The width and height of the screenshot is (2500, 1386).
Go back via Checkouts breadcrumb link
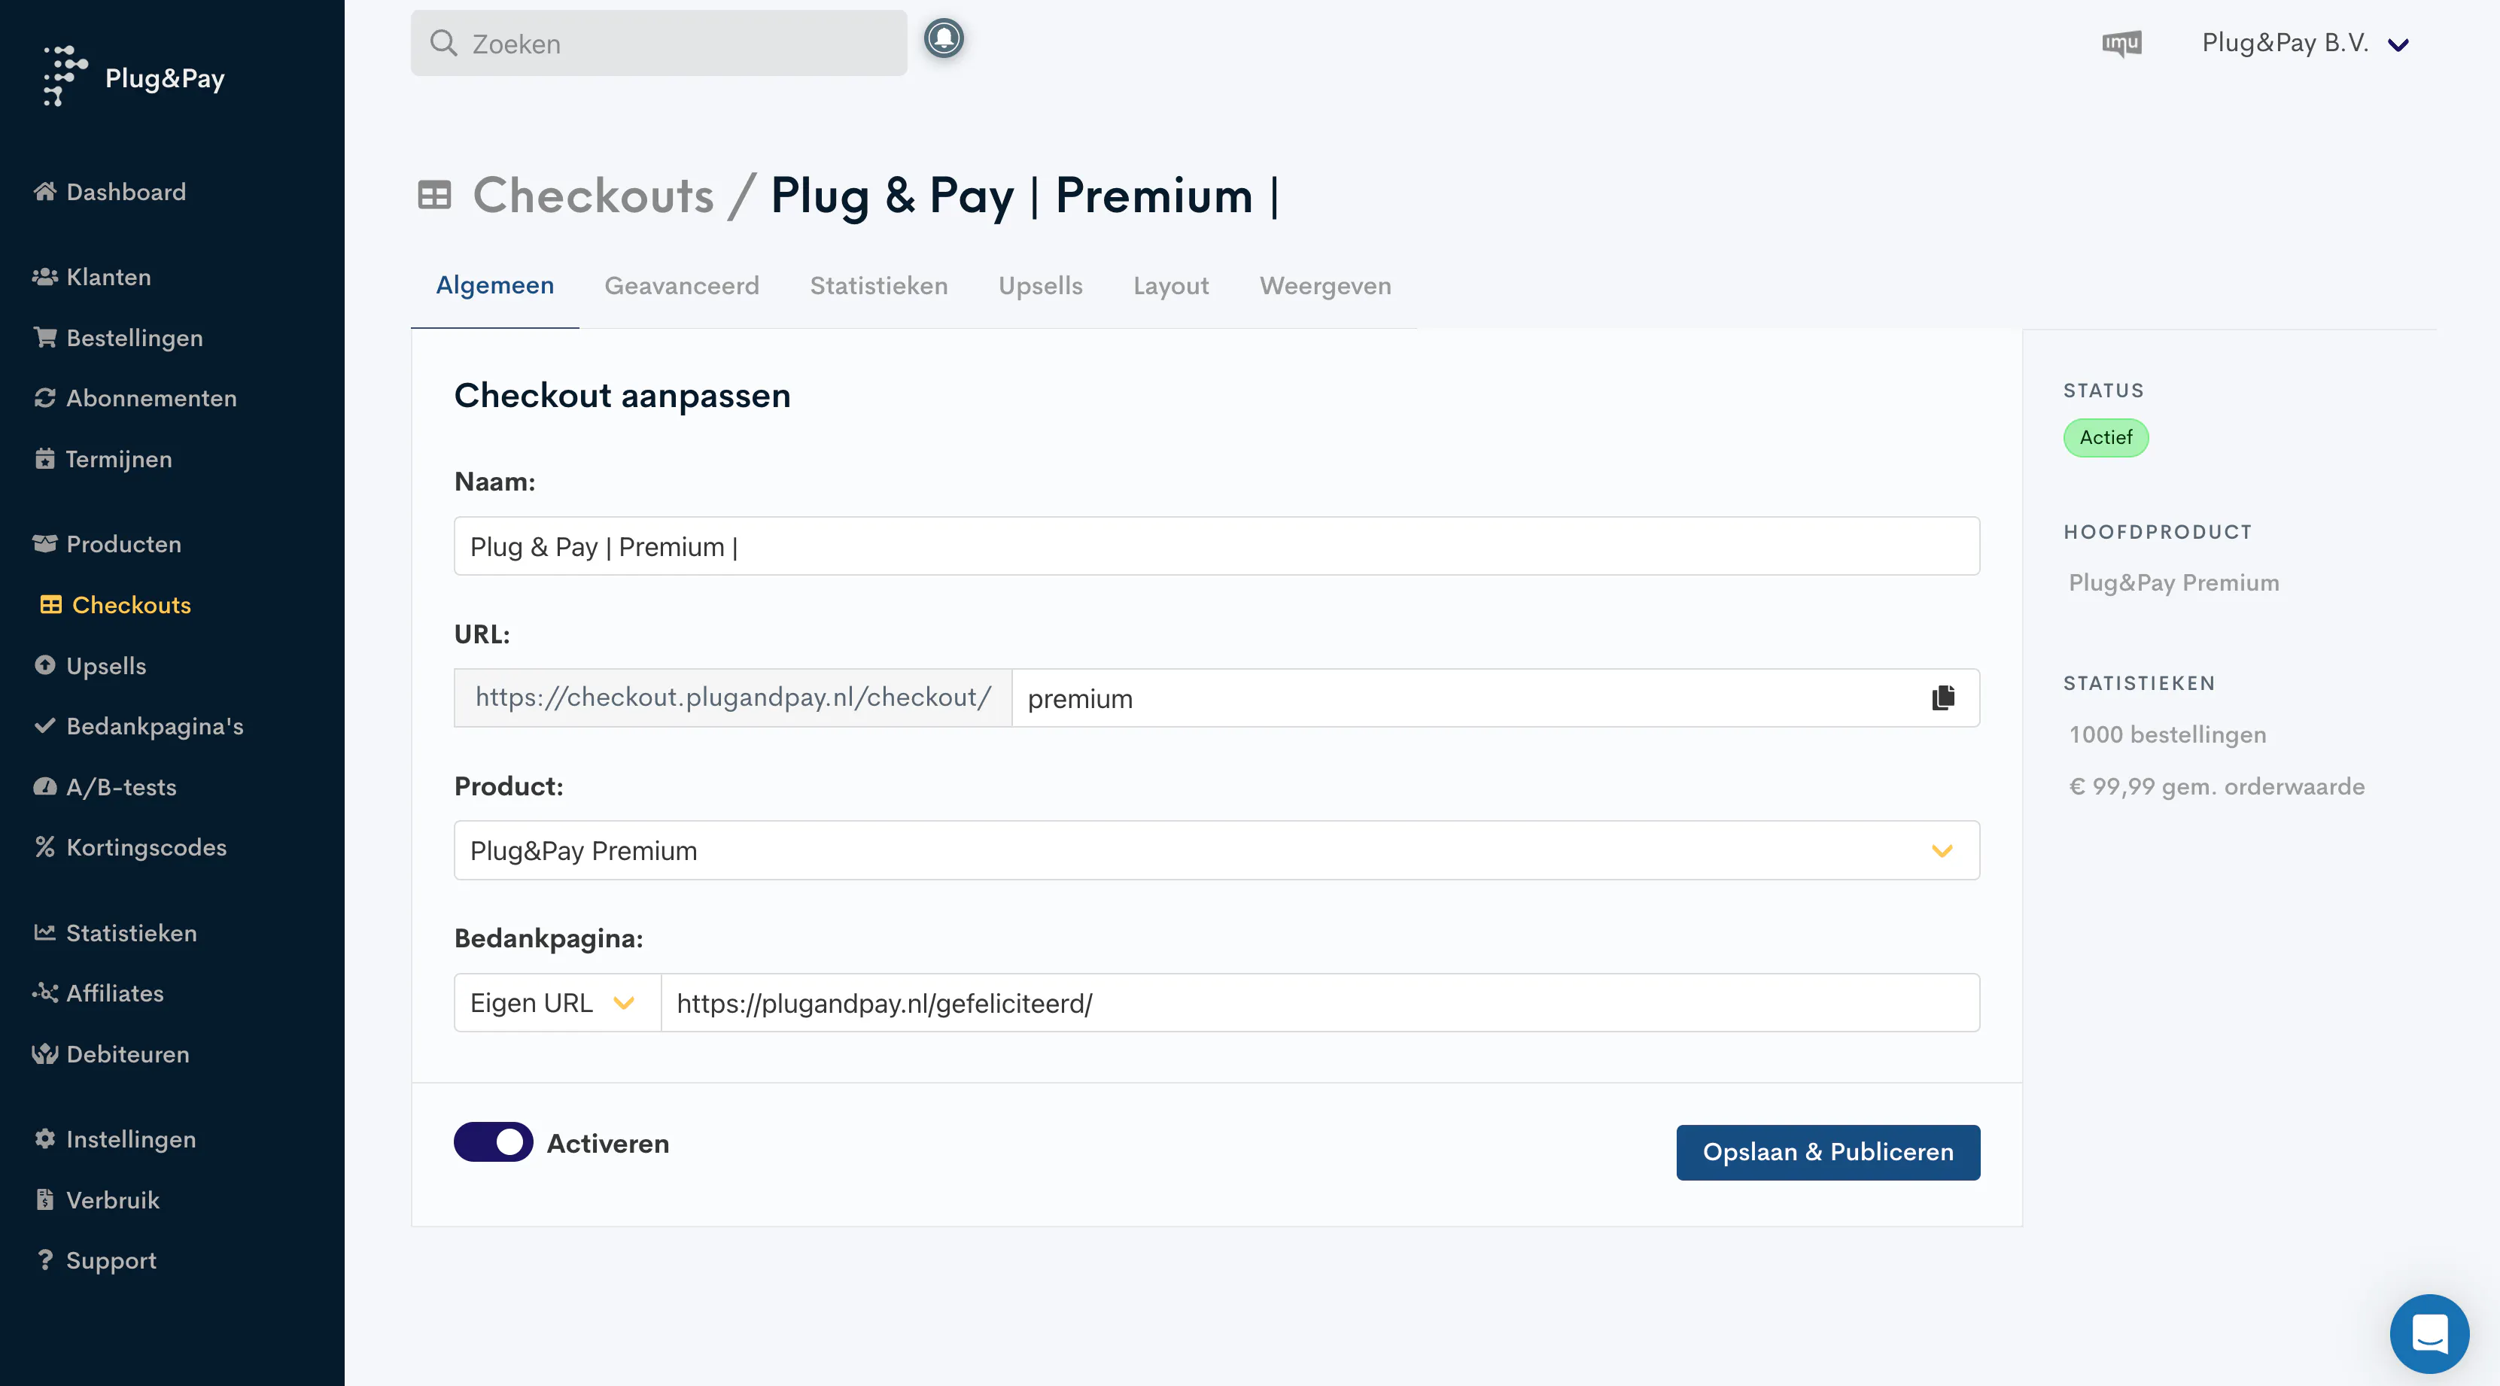point(593,195)
